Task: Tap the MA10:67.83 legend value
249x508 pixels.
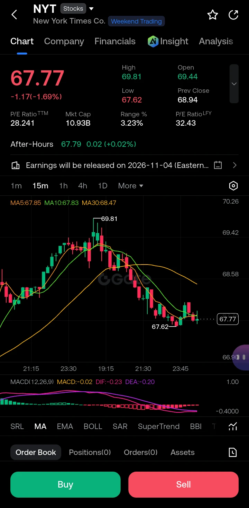Action: [x=62, y=203]
